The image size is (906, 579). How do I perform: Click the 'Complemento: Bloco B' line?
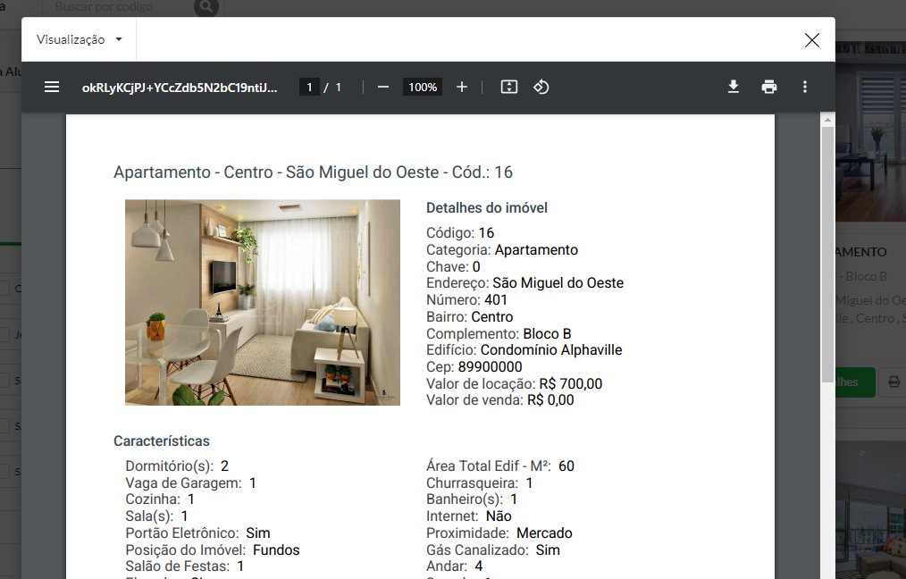click(499, 334)
